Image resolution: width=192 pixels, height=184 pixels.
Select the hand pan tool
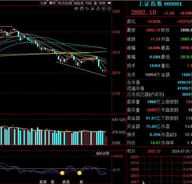click(82, 9)
